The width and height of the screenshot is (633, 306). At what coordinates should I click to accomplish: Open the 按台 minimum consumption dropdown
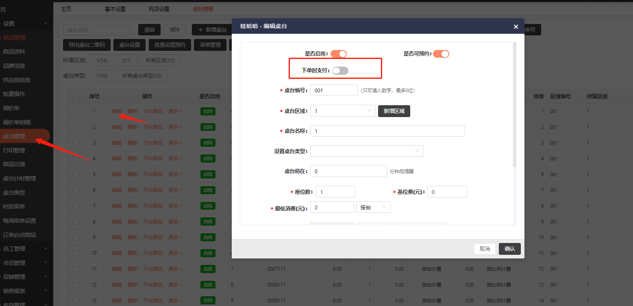point(373,207)
